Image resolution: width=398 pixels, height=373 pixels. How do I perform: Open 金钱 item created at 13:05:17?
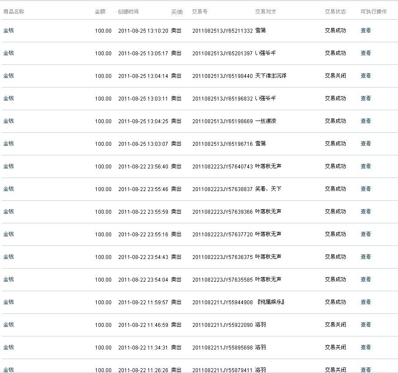coord(9,53)
